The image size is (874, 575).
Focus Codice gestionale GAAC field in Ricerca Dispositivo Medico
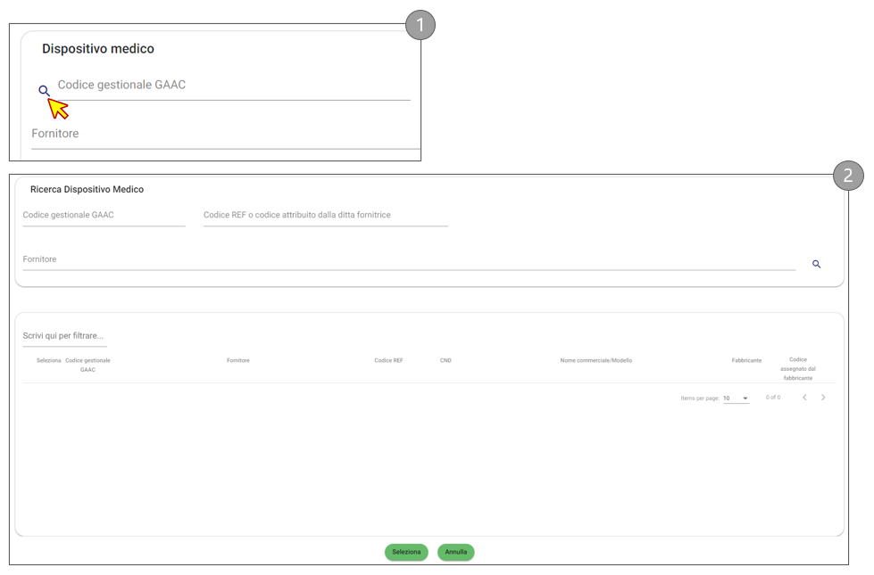(x=104, y=215)
